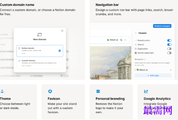178x120 pixels.
Task: Click the search icon in preview nav bar
Action: pyautogui.click(x=121, y=40)
